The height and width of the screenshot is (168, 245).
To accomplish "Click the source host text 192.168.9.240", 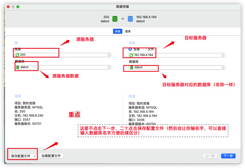I will [33, 116].
